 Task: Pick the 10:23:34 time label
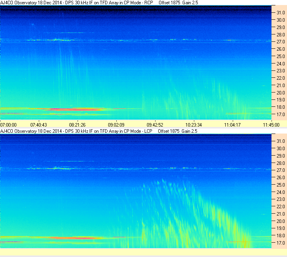tap(194, 125)
